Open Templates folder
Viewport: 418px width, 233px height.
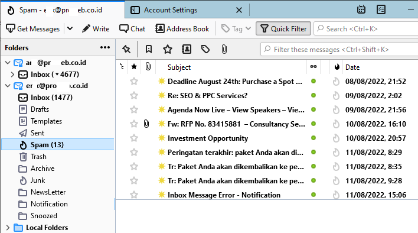coord(46,121)
